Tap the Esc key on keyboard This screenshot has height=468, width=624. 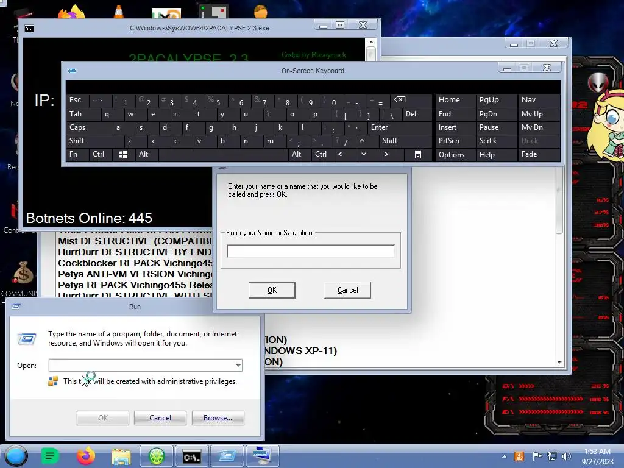coord(77,100)
